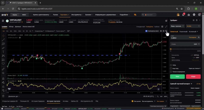The height and width of the screenshot is (110, 204).
Task: Open the positions tab
Action: [x=24, y=101]
